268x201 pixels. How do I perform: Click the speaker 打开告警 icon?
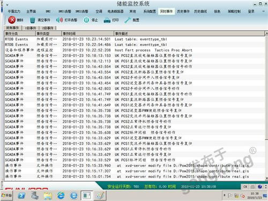(x=59, y=20)
